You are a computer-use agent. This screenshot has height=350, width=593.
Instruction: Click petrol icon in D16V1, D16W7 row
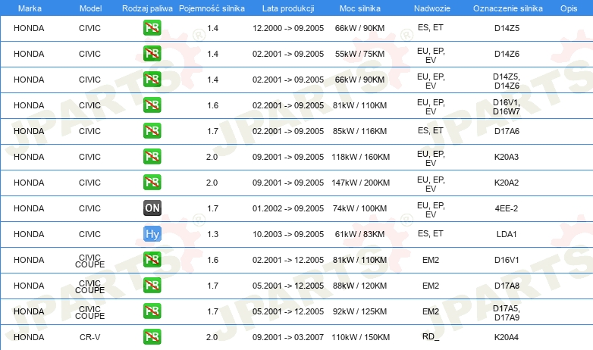(152, 105)
